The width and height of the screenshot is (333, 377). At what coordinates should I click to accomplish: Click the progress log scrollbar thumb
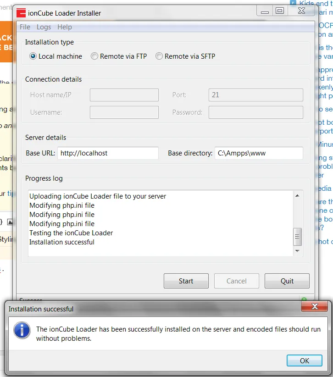[x=297, y=237]
